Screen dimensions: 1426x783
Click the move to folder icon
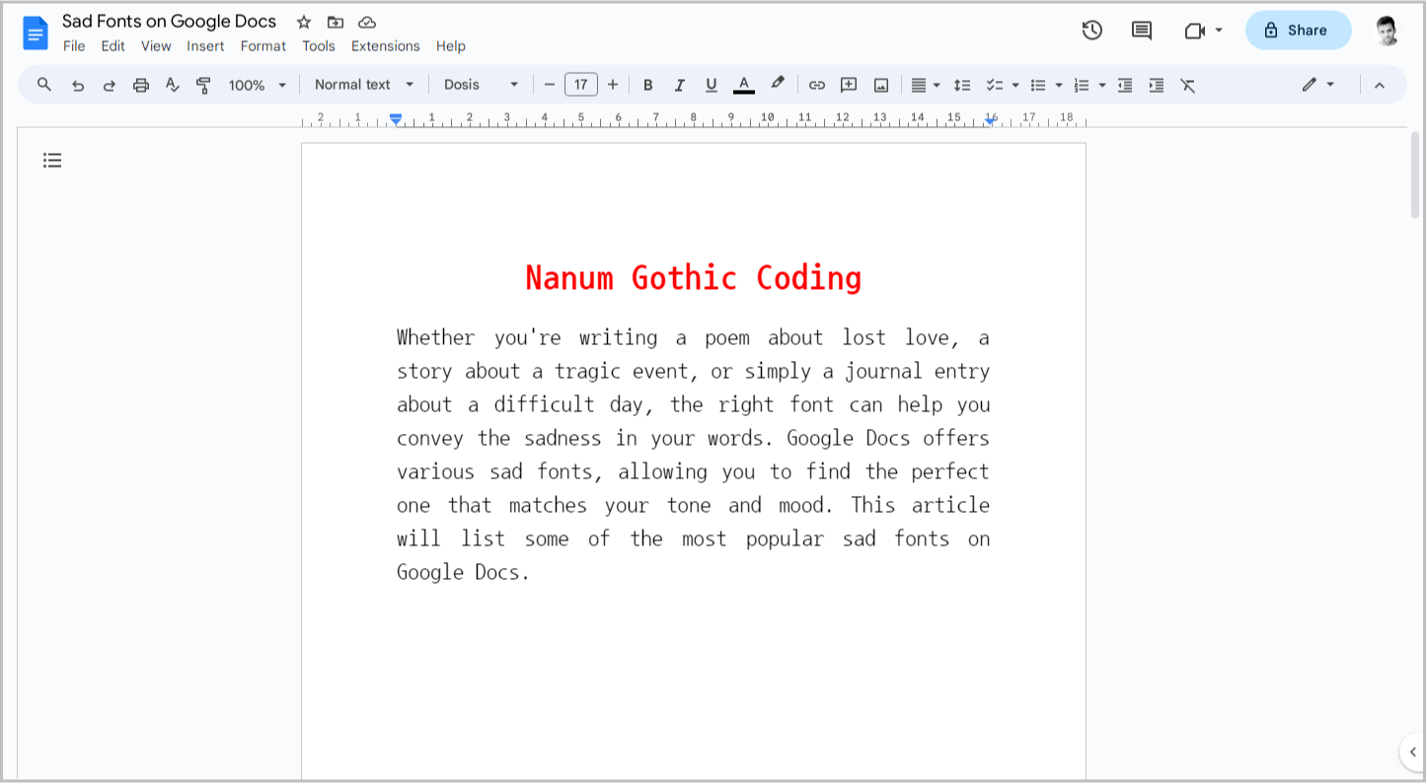pyautogui.click(x=336, y=22)
